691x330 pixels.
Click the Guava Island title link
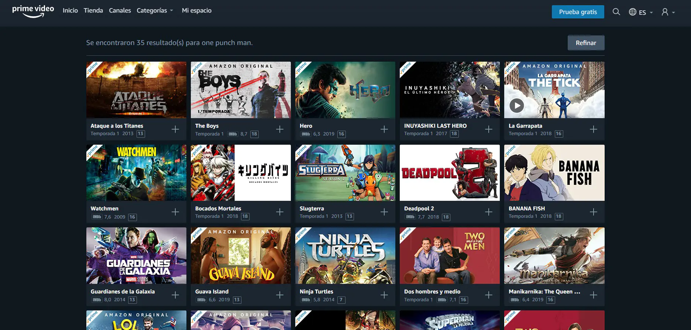pyautogui.click(x=212, y=292)
